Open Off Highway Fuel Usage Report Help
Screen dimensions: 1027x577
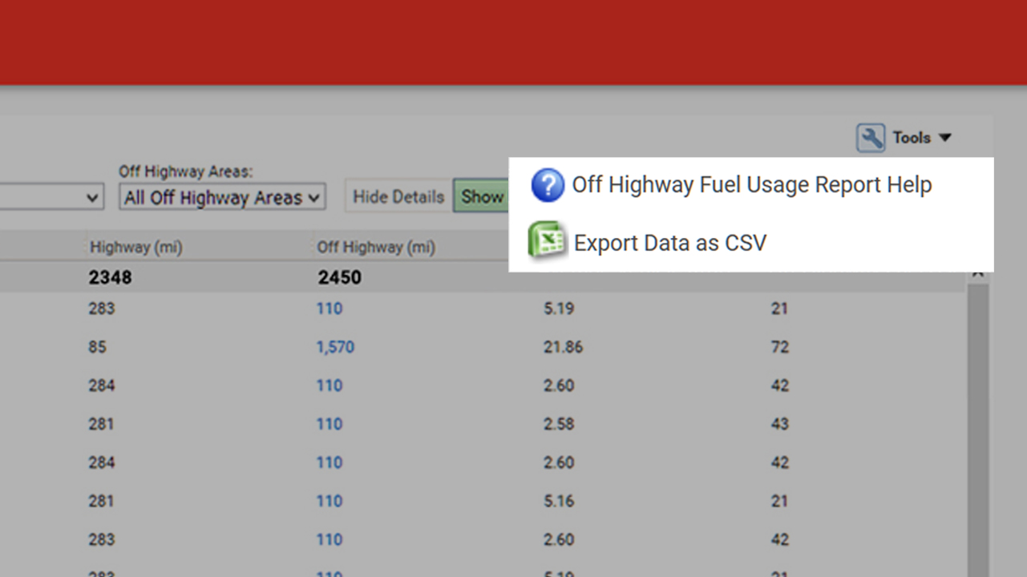pyautogui.click(x=751, y=185)
